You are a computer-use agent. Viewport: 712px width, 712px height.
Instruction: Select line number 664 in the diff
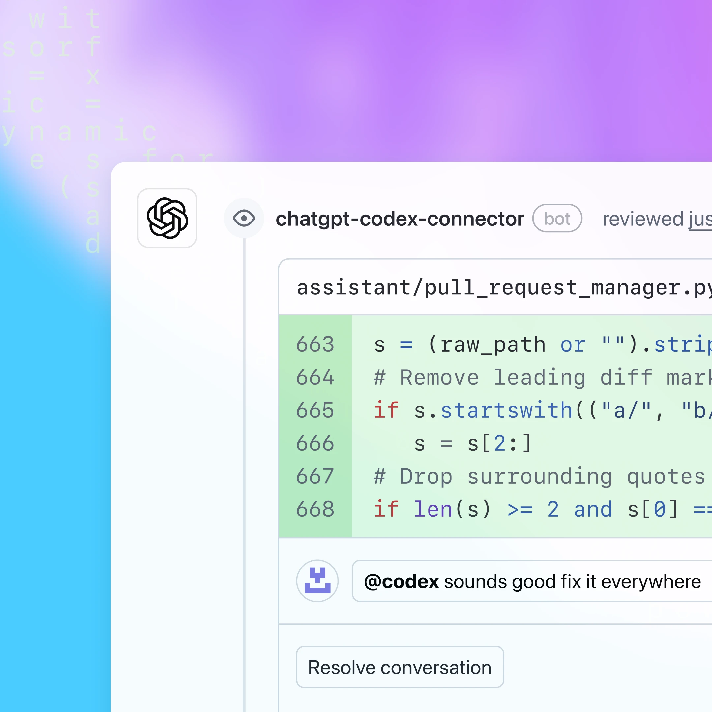tap(315, 377)
